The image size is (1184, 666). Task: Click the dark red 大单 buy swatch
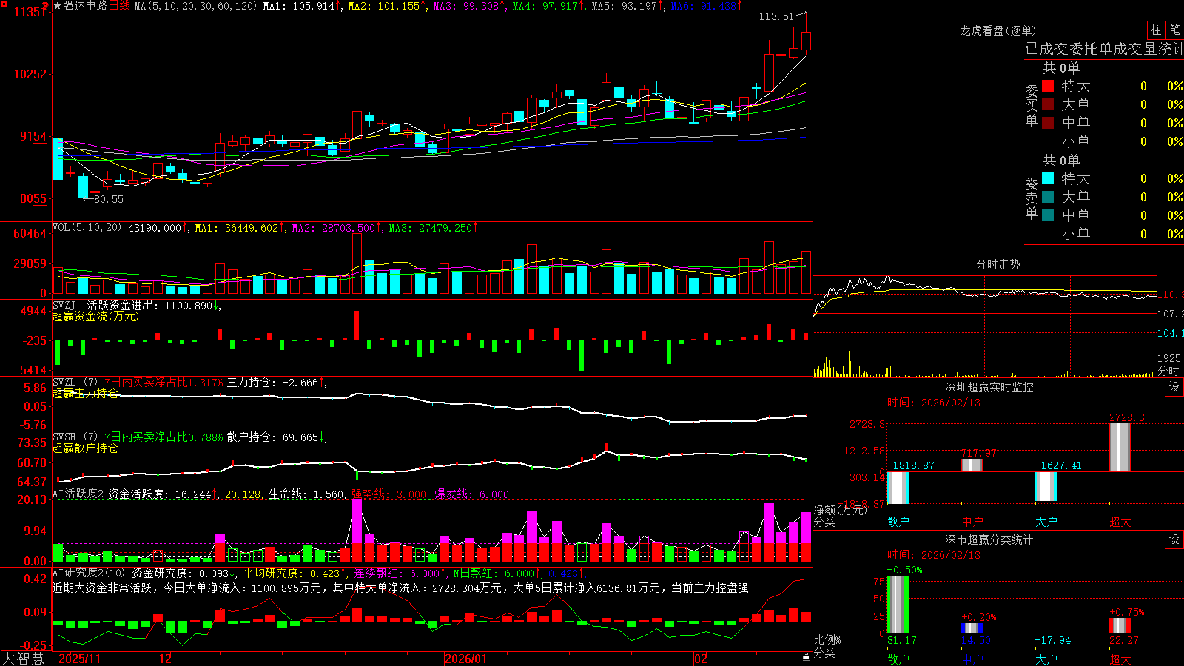coord(1048,104)
